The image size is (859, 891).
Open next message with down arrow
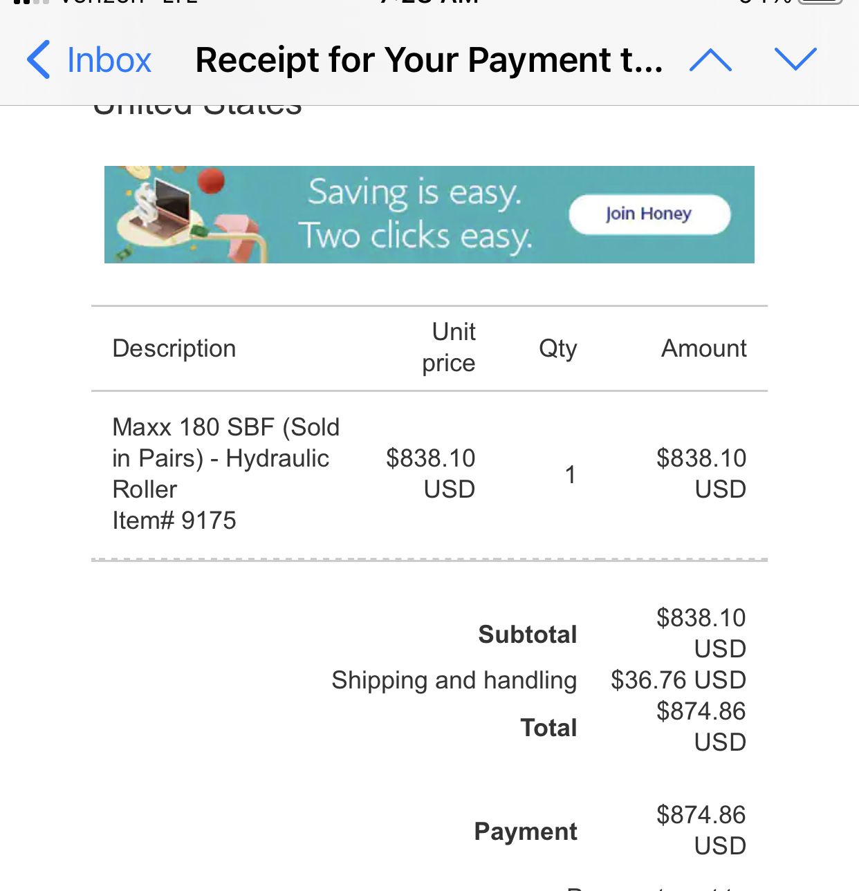pyautogui.click(x=796, y=59)
